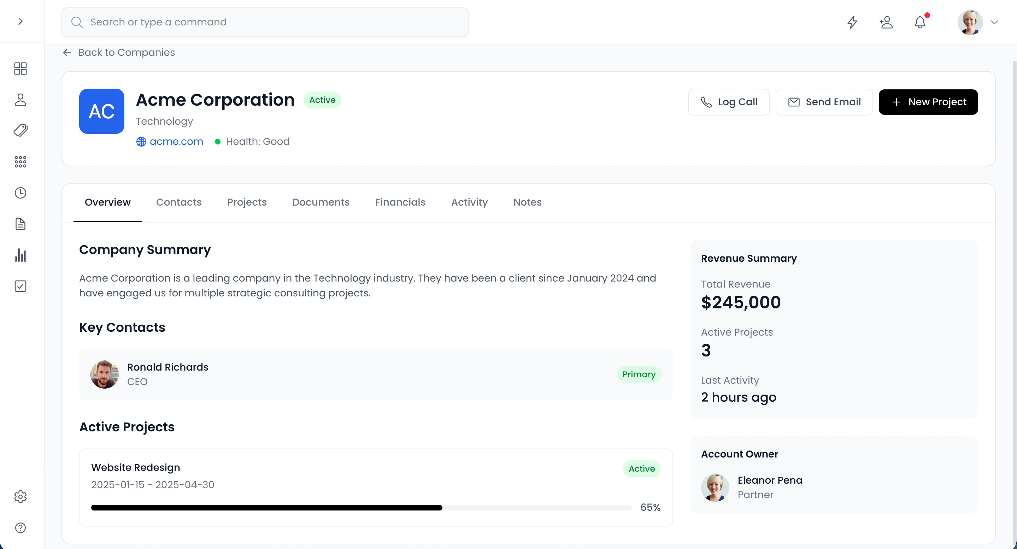
Task: Open the document icon in sidebar
Action: [x=20, y=224]
